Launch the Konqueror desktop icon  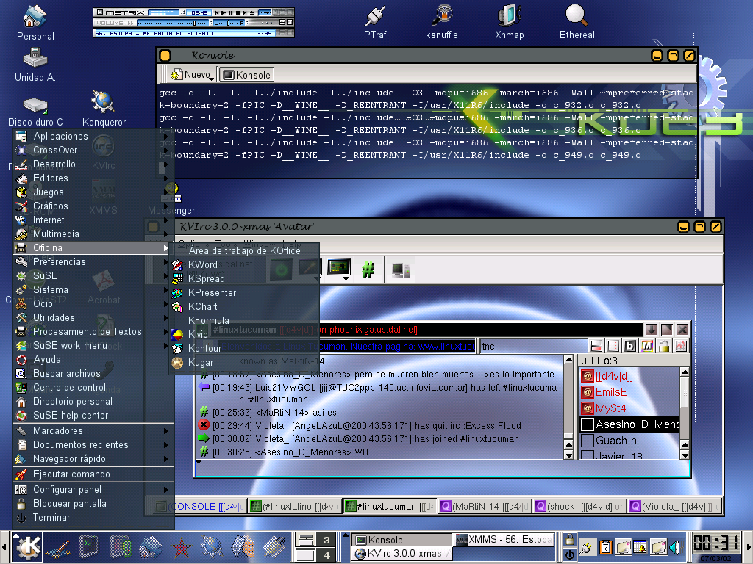point(103,109)
